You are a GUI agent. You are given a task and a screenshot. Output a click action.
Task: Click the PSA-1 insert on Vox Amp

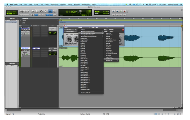point(37,48)
